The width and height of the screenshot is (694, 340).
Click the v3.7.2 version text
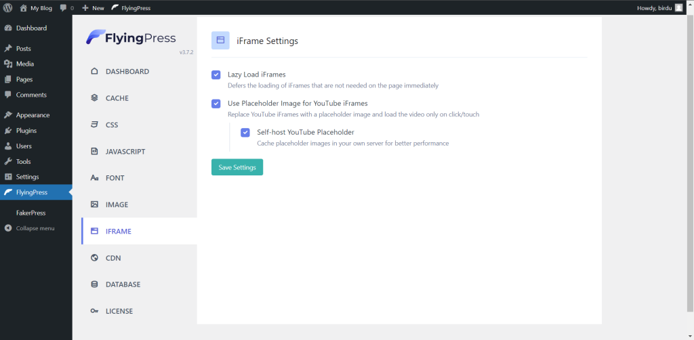pyautogui.click(x=186, y=52)
